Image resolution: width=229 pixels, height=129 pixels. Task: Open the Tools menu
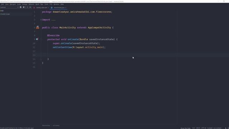click(46, 4)
